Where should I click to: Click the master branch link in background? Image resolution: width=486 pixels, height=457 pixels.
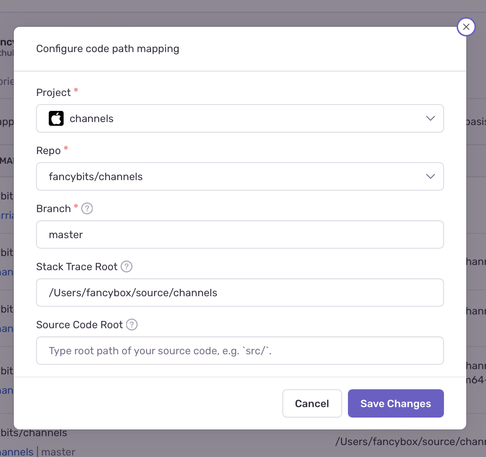tap(58, 451)
